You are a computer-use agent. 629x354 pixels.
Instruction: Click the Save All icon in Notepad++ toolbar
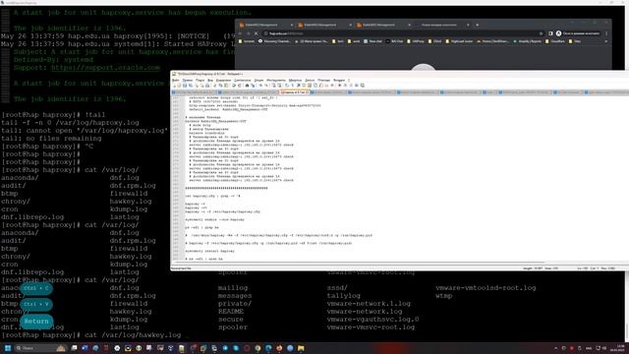click(x=191, y=86)
